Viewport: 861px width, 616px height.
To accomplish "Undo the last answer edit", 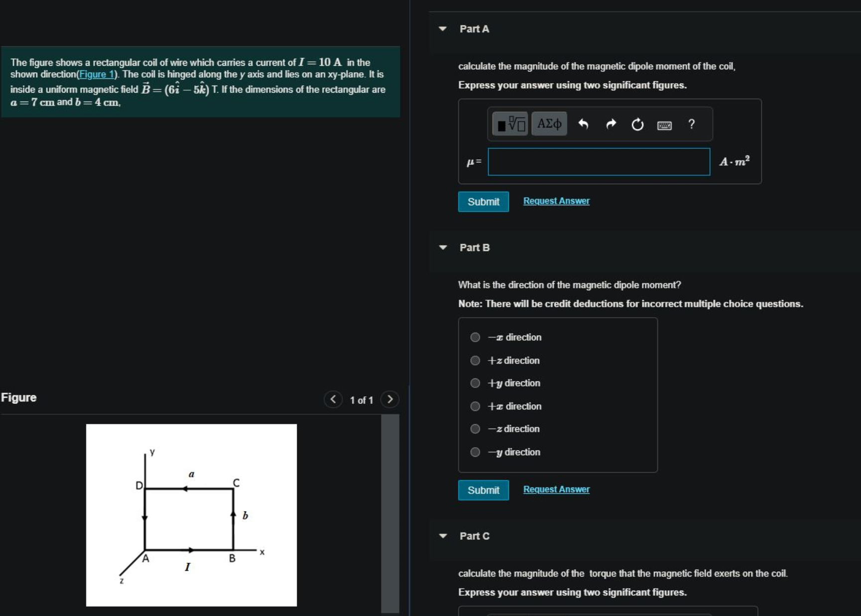I will pos(583,124).
